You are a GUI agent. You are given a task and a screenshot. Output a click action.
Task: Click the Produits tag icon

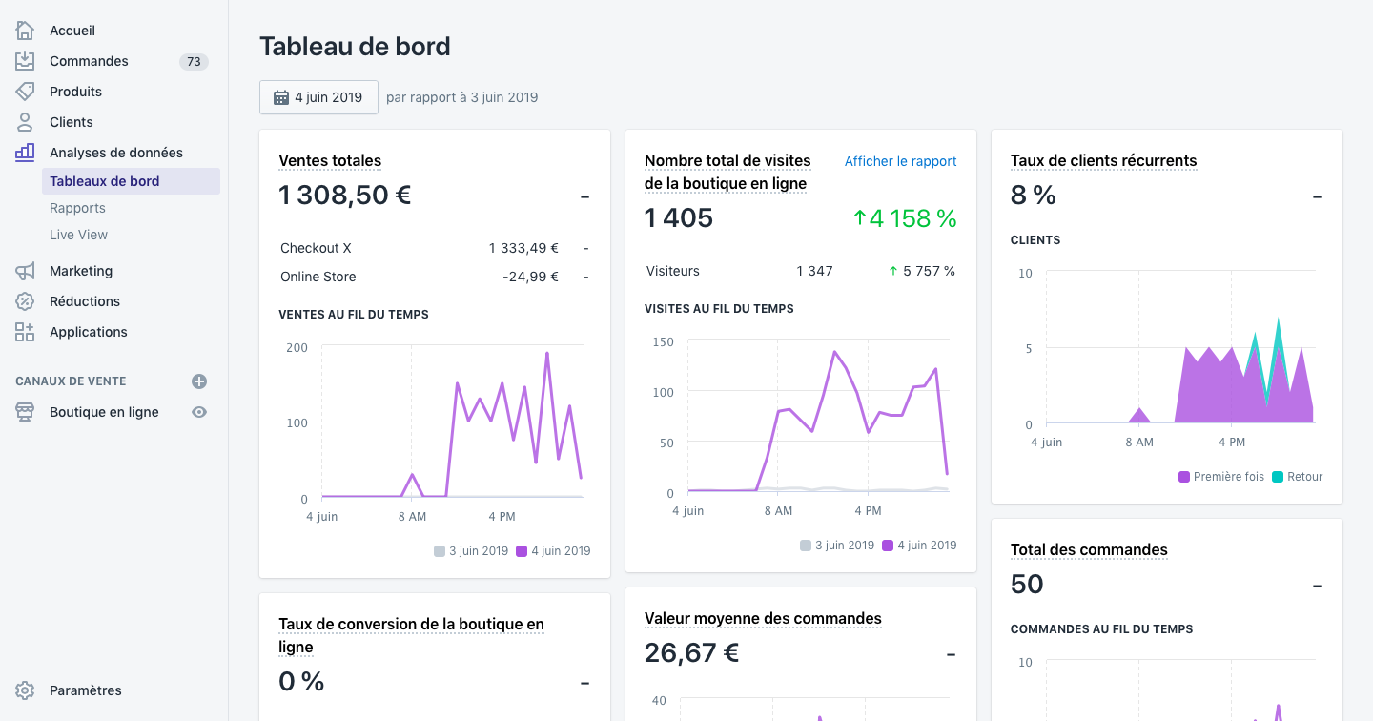pos(25,92)
